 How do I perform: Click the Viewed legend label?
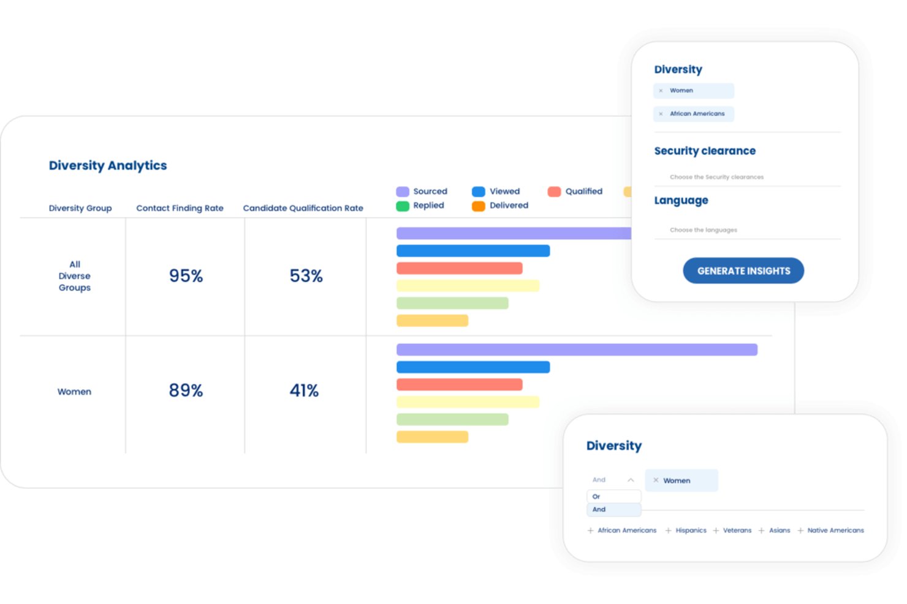coord(504,192)
